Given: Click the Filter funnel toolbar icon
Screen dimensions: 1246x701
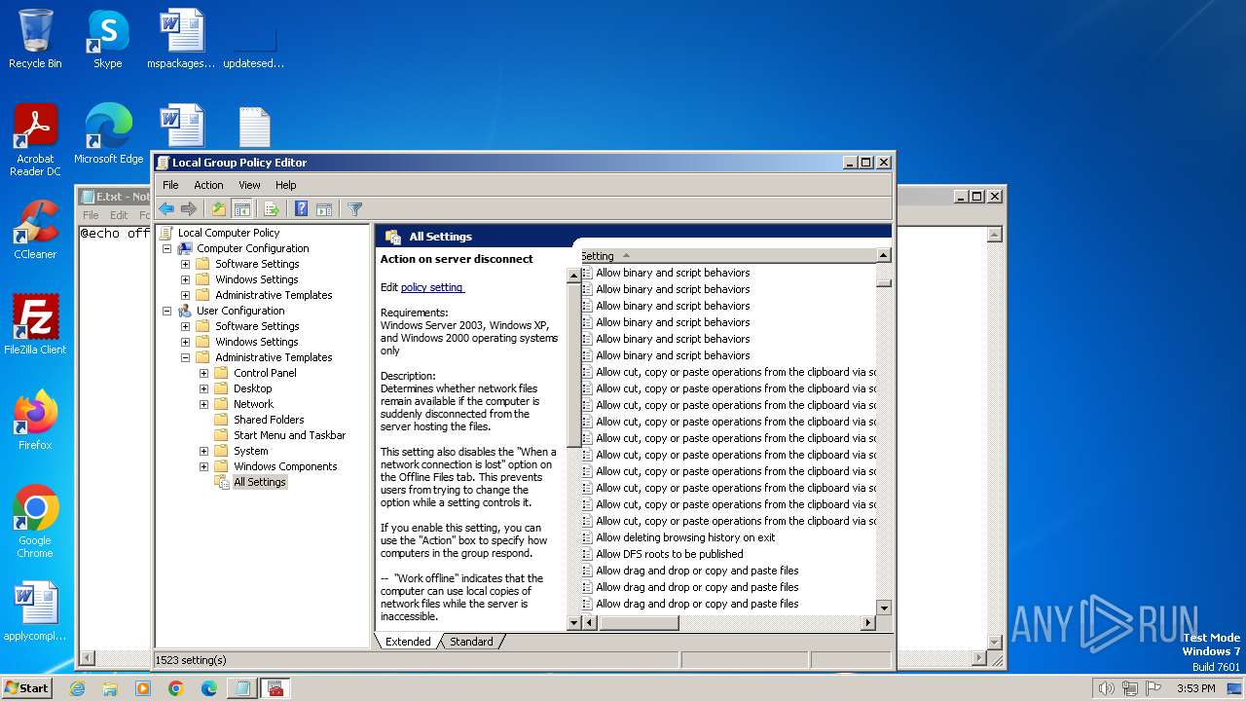Looking at the screenshot, I should pos(355,209).
